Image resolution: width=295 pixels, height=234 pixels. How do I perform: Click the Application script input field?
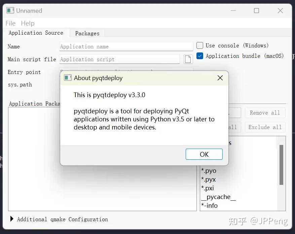click(x=119, y=59)
